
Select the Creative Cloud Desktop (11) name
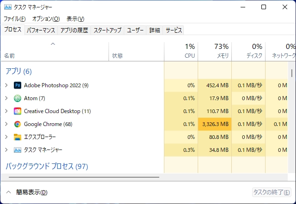coord(57,111)
